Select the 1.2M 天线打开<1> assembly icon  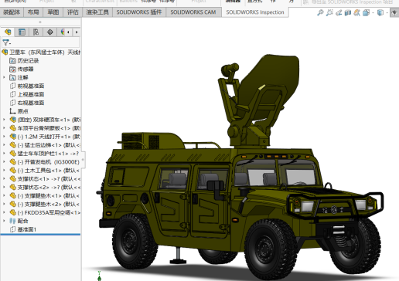12,137
